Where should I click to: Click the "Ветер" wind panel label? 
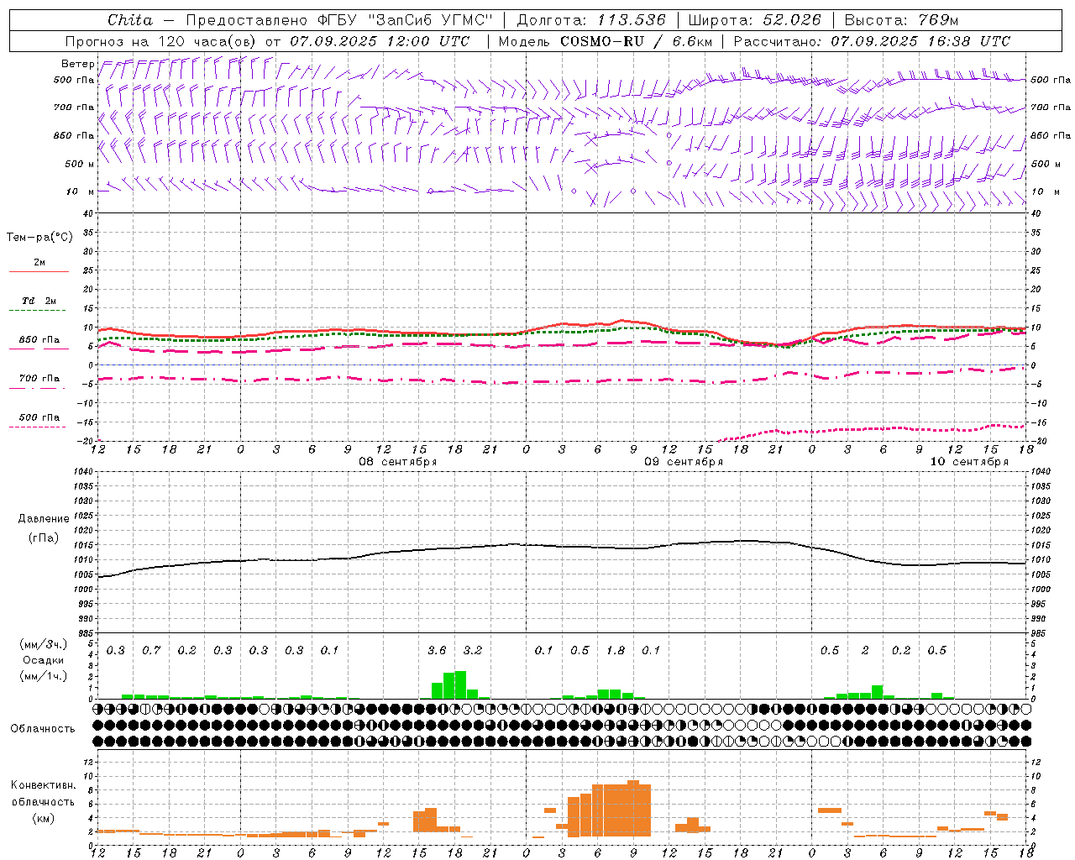[77, 64]
